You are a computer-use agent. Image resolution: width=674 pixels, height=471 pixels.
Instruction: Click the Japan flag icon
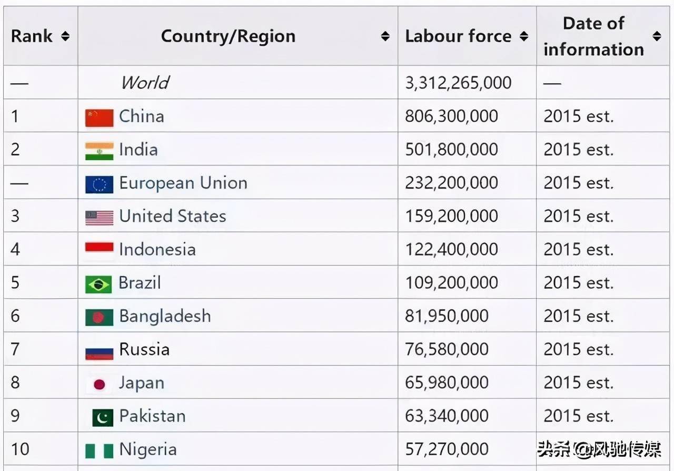click(x=99, y=384)
